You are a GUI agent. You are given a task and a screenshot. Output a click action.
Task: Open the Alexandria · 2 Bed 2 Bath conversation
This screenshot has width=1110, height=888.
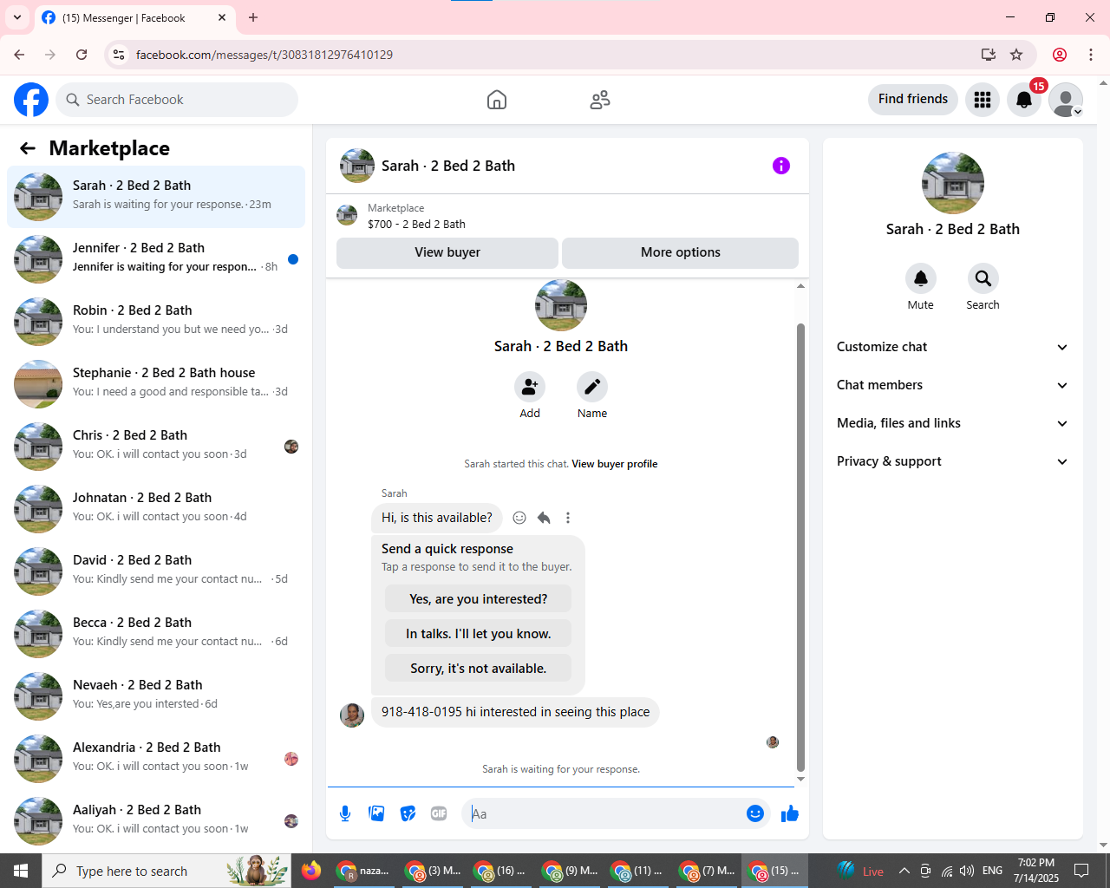pyautogui.click(x=156, y=759)
